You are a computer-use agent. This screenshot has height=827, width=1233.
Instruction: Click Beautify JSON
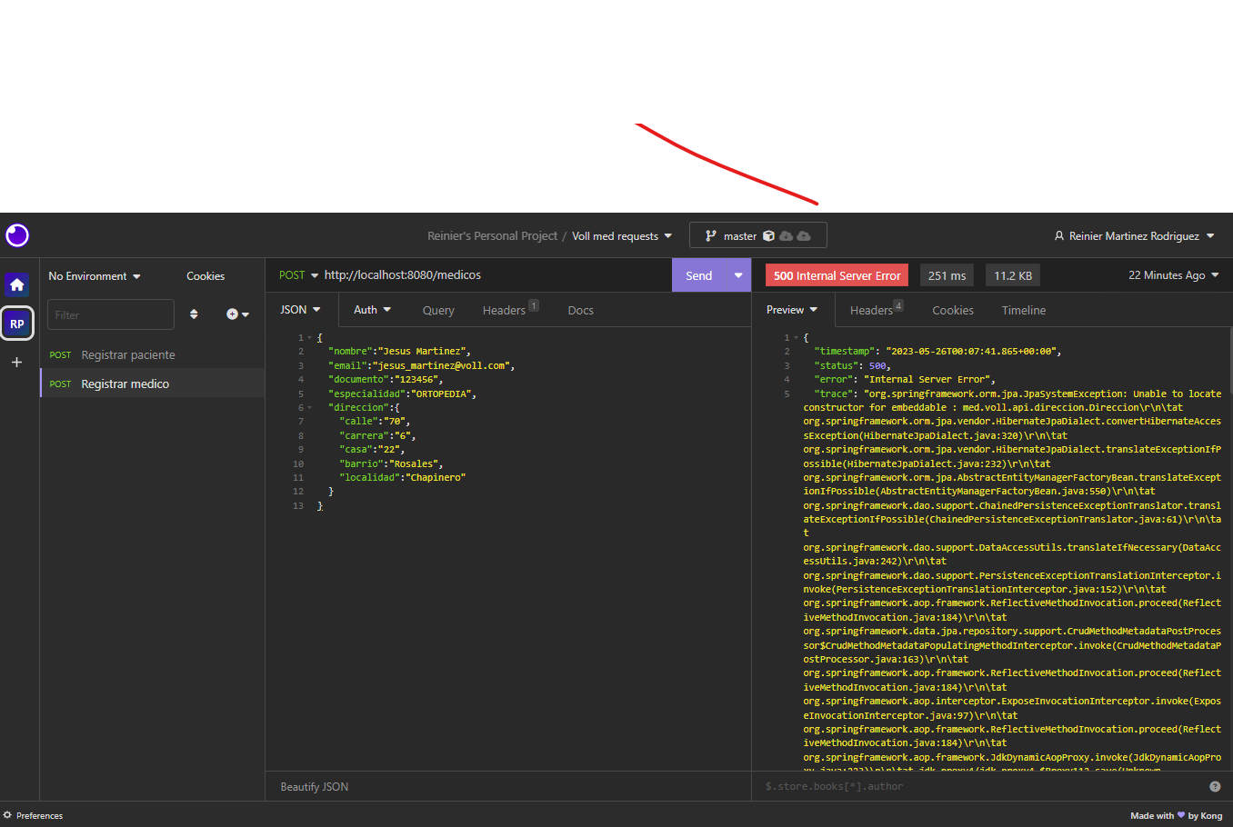(315, 787)
